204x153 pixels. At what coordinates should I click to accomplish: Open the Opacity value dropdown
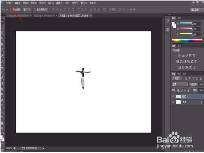(x=201, y=84)
